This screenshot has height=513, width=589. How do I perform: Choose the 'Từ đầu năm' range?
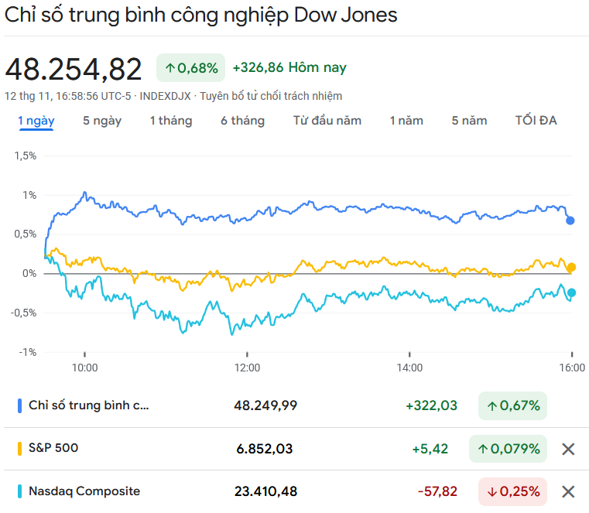pyautogui.click(x=327, y=121)
